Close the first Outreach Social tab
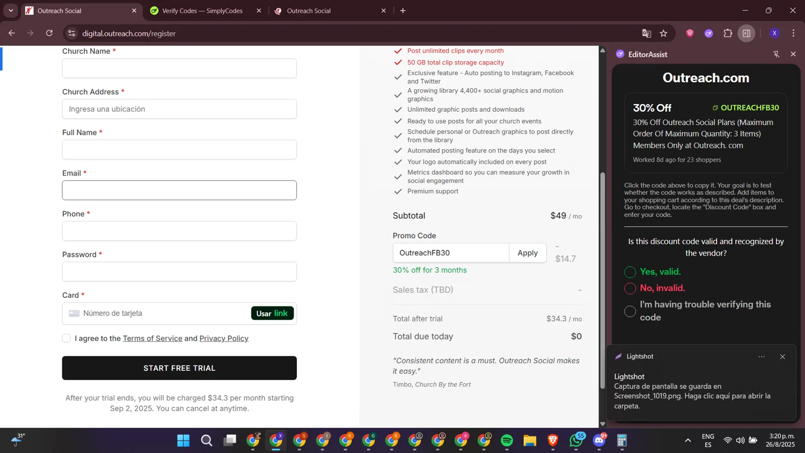805x453 pixels. click(134, 11)
